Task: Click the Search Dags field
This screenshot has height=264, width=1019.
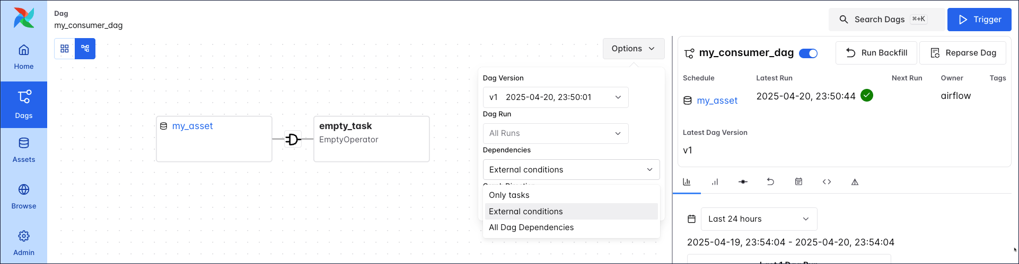Action: 886,20
